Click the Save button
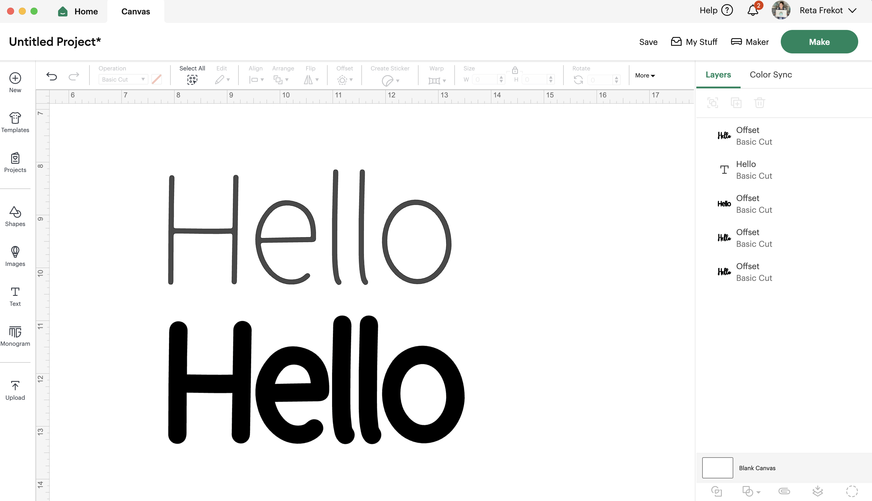This screenshot has height=501, width=872. 648,42
